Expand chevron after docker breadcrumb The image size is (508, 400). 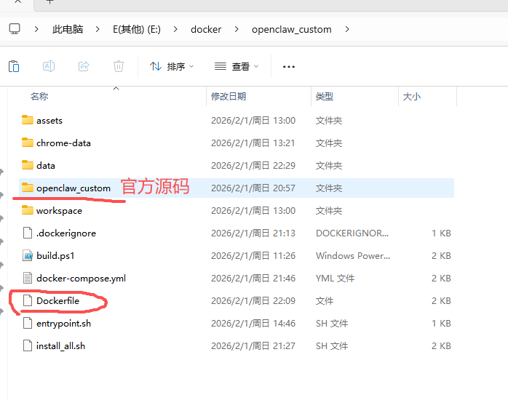click(237, 29)
